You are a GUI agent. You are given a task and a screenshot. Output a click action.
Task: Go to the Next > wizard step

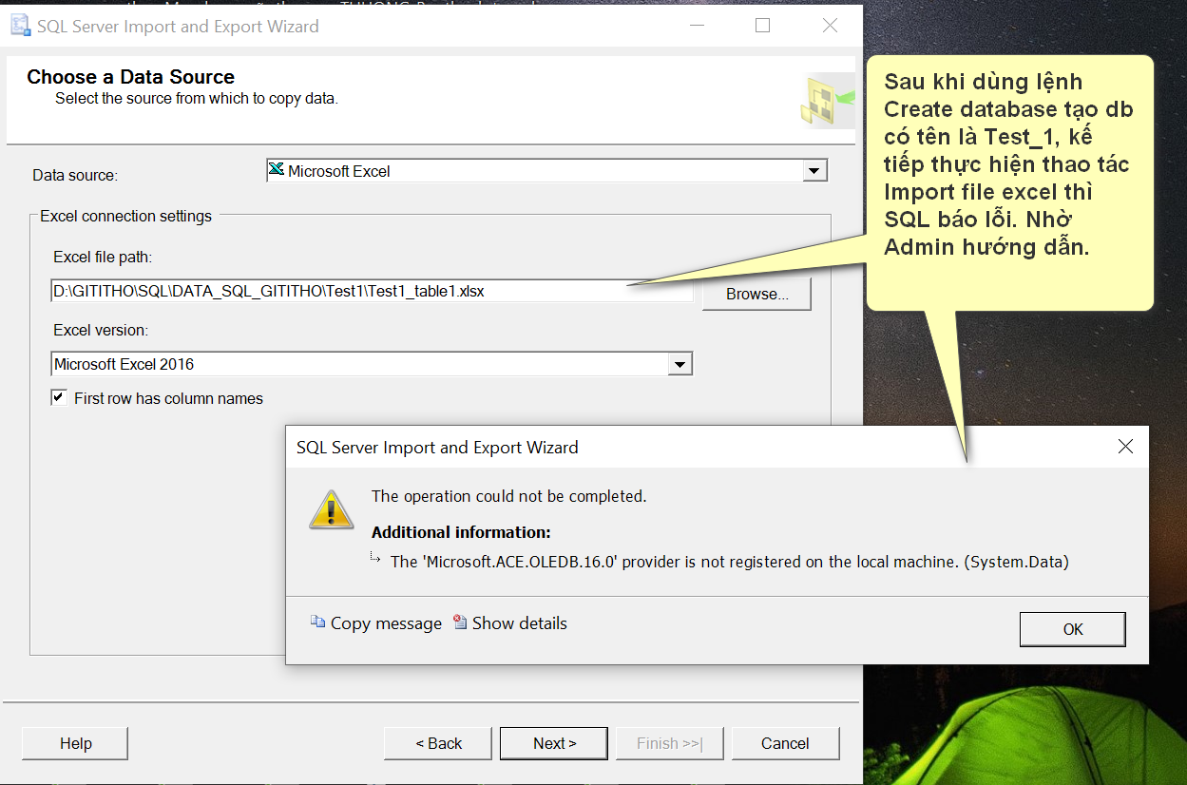555,743
